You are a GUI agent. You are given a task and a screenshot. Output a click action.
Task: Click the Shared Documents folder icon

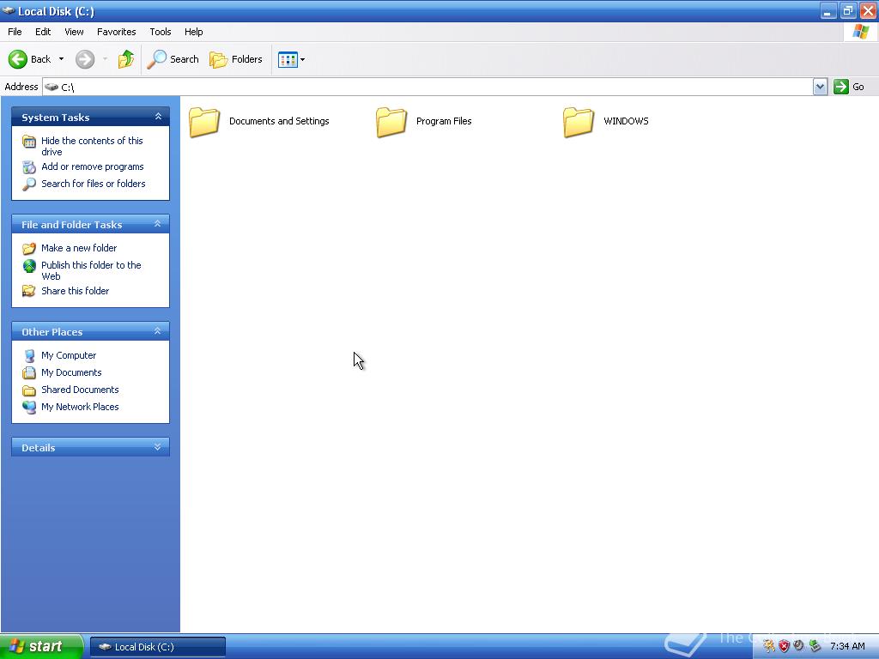click(x=29, y=390)
